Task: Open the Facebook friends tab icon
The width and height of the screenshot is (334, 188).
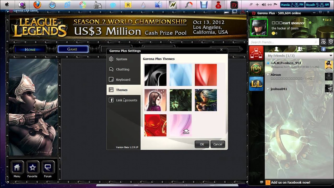Action: pos(323,49)
